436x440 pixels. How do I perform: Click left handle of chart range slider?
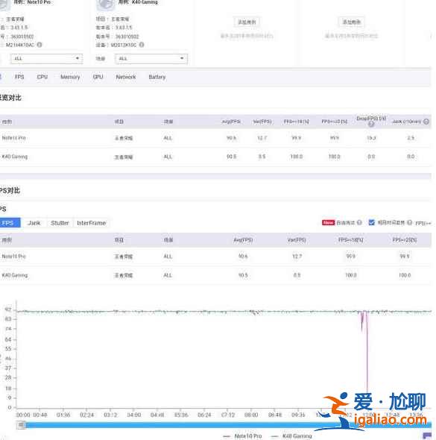coord(21,425)
